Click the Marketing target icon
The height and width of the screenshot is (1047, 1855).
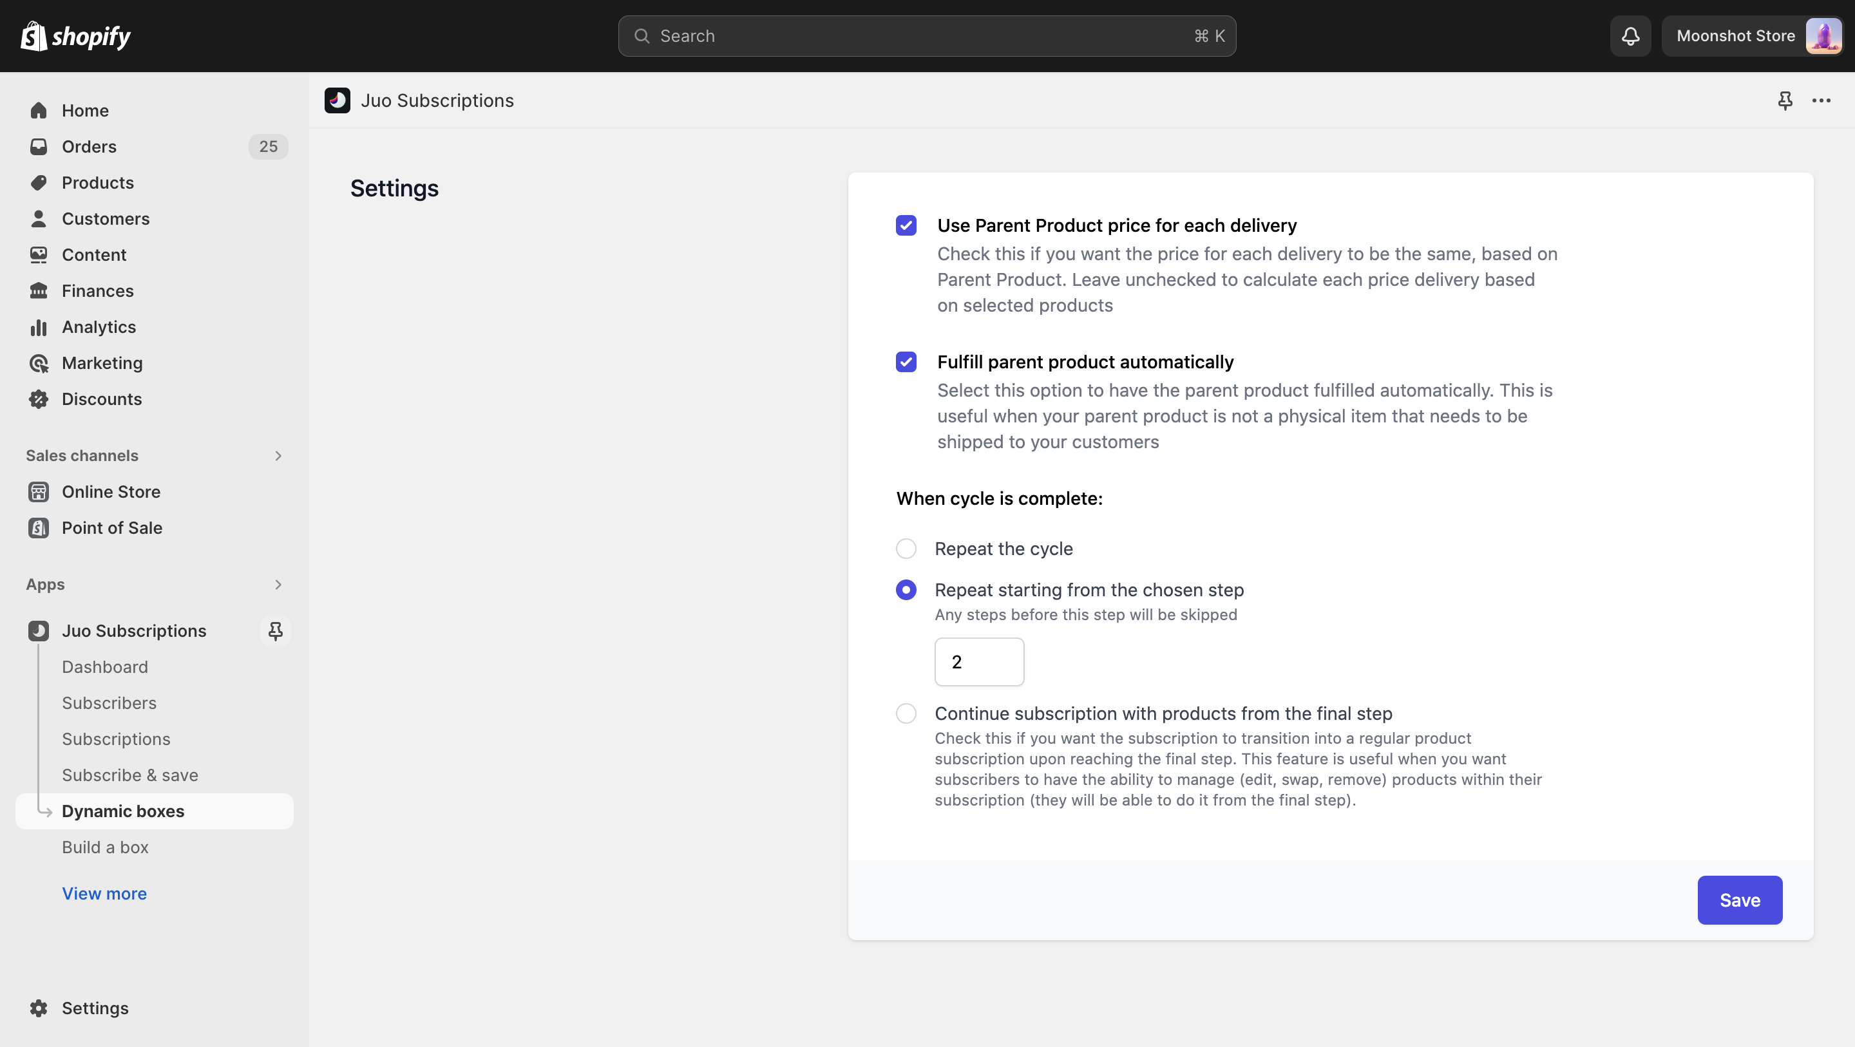39,363
